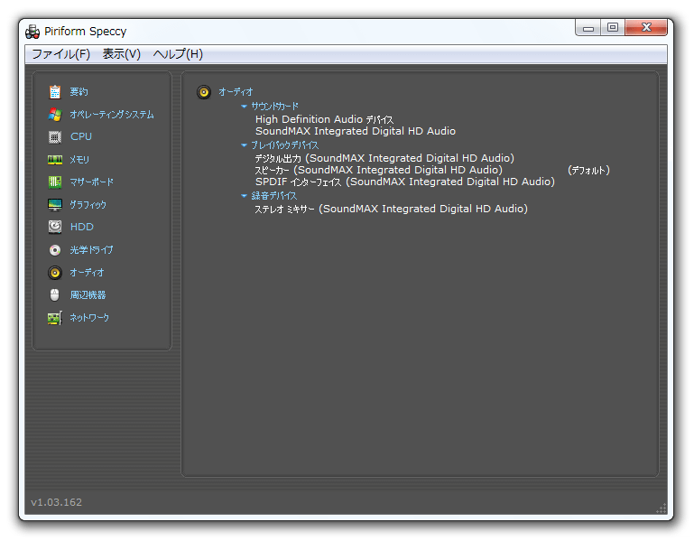Select the HDD section label

coord(82,227)
